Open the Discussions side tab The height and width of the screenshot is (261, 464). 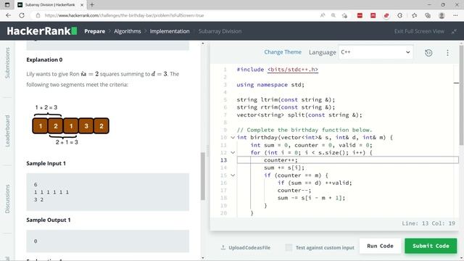[x=7, y=199]
